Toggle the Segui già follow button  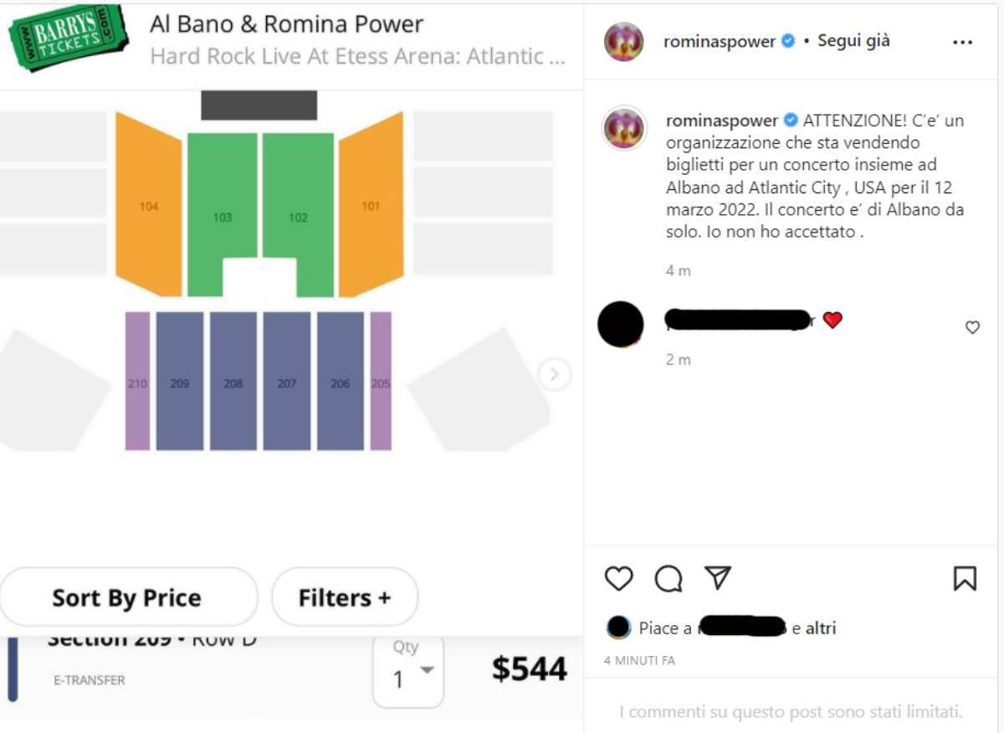[x=853, y=41]
